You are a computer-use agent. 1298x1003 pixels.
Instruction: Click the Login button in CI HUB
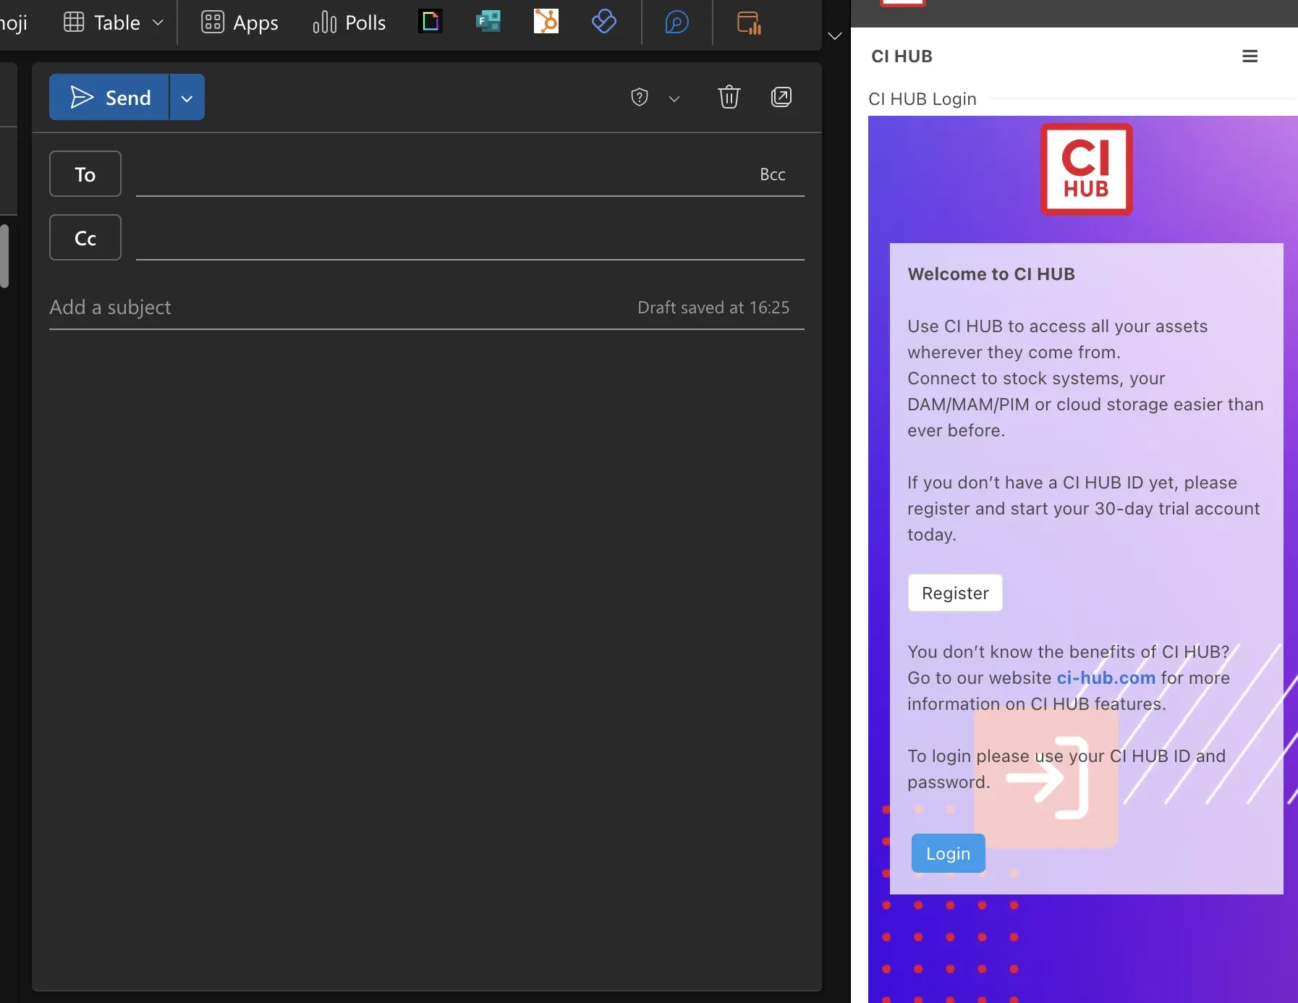point(948,853)
